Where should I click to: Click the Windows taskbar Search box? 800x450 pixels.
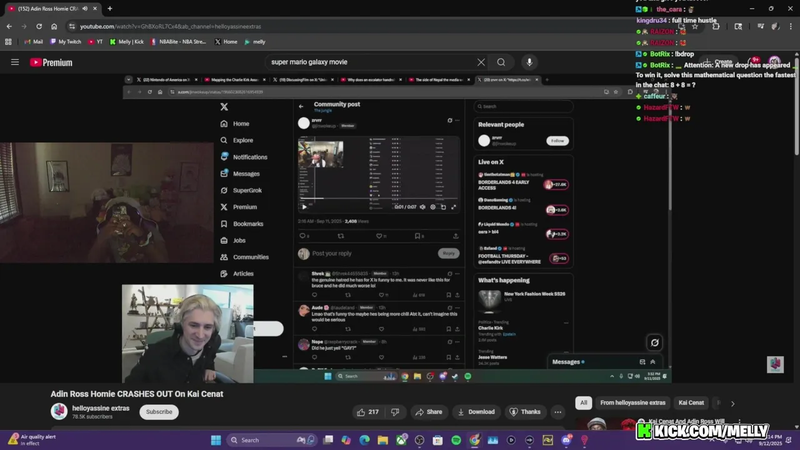[272, 440]
